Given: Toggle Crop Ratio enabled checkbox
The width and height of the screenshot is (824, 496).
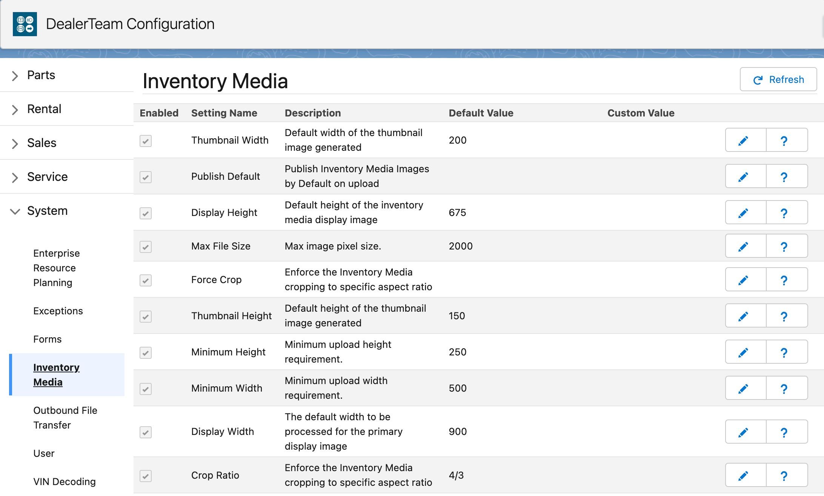Looking at the screenshot, I should [x=146, y=476].
